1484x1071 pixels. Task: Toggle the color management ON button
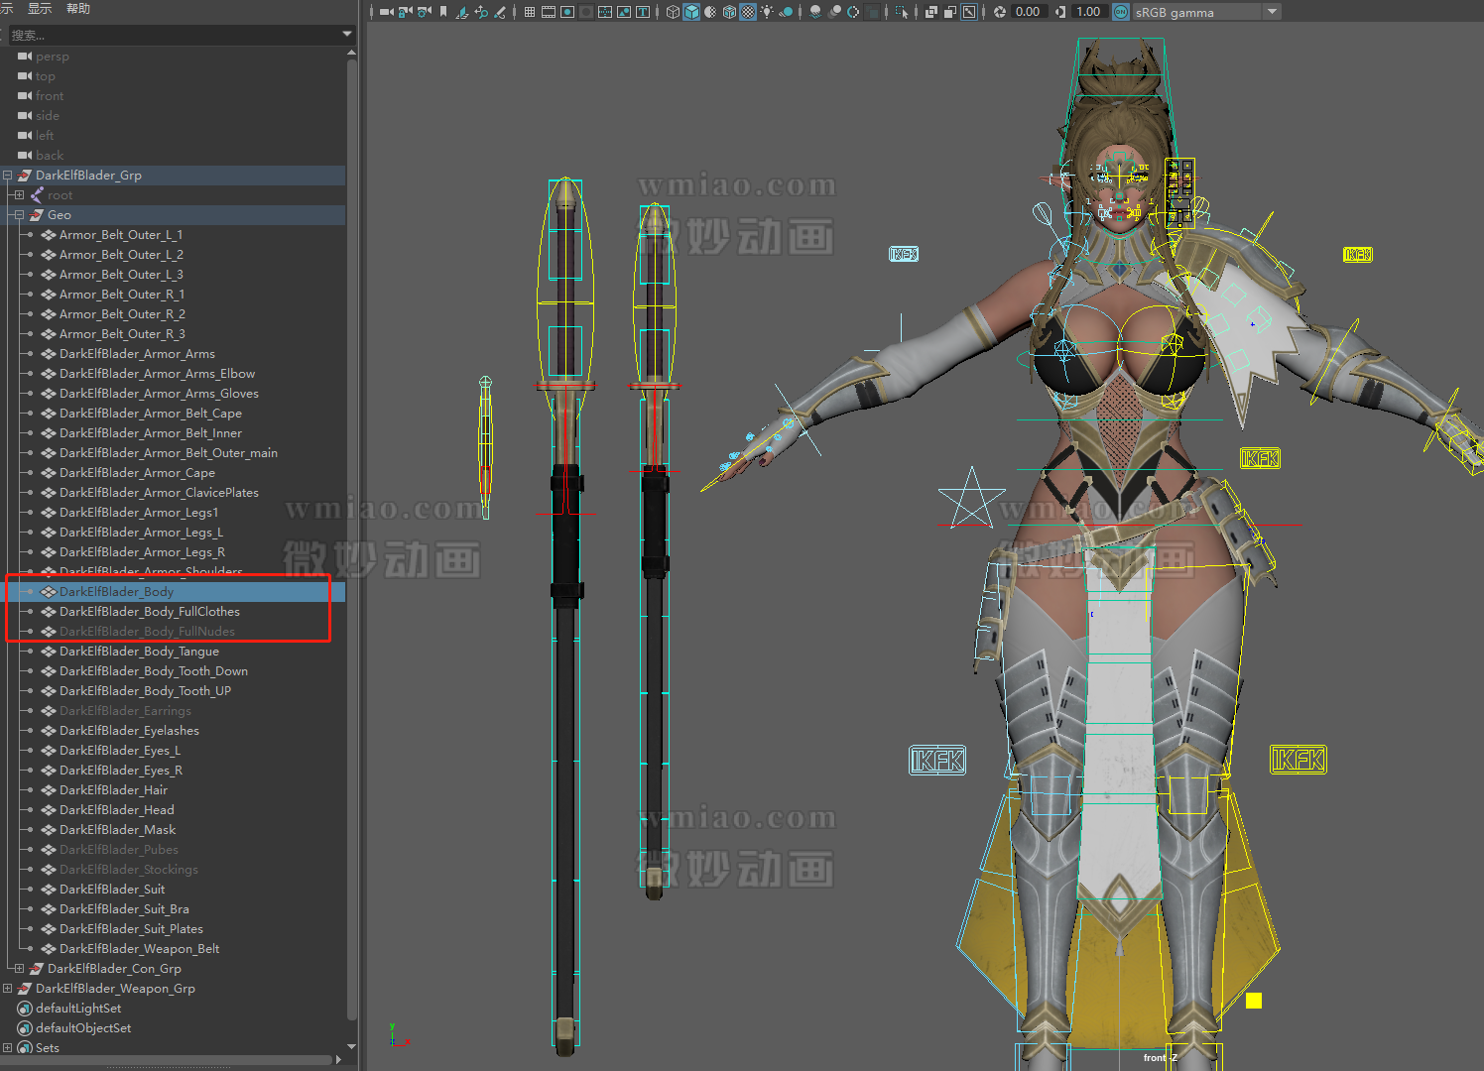[x=1121, y=12]
